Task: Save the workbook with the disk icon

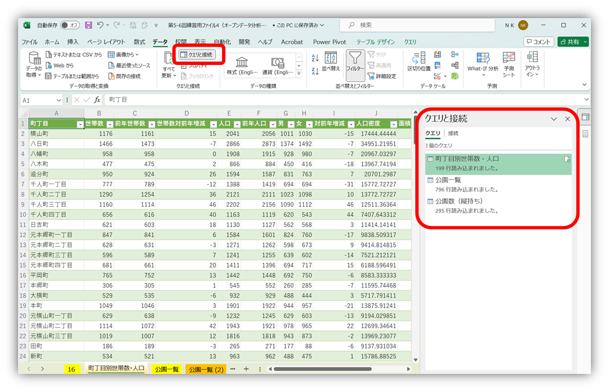Action: click(x=89, y=25)
